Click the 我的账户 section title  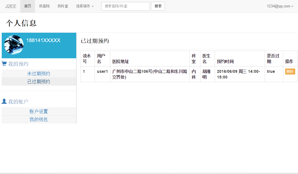coord(18,101)
